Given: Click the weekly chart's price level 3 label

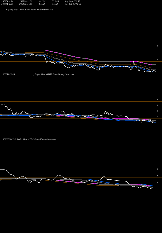Looking at the screenshot, I should click(157, 111).
